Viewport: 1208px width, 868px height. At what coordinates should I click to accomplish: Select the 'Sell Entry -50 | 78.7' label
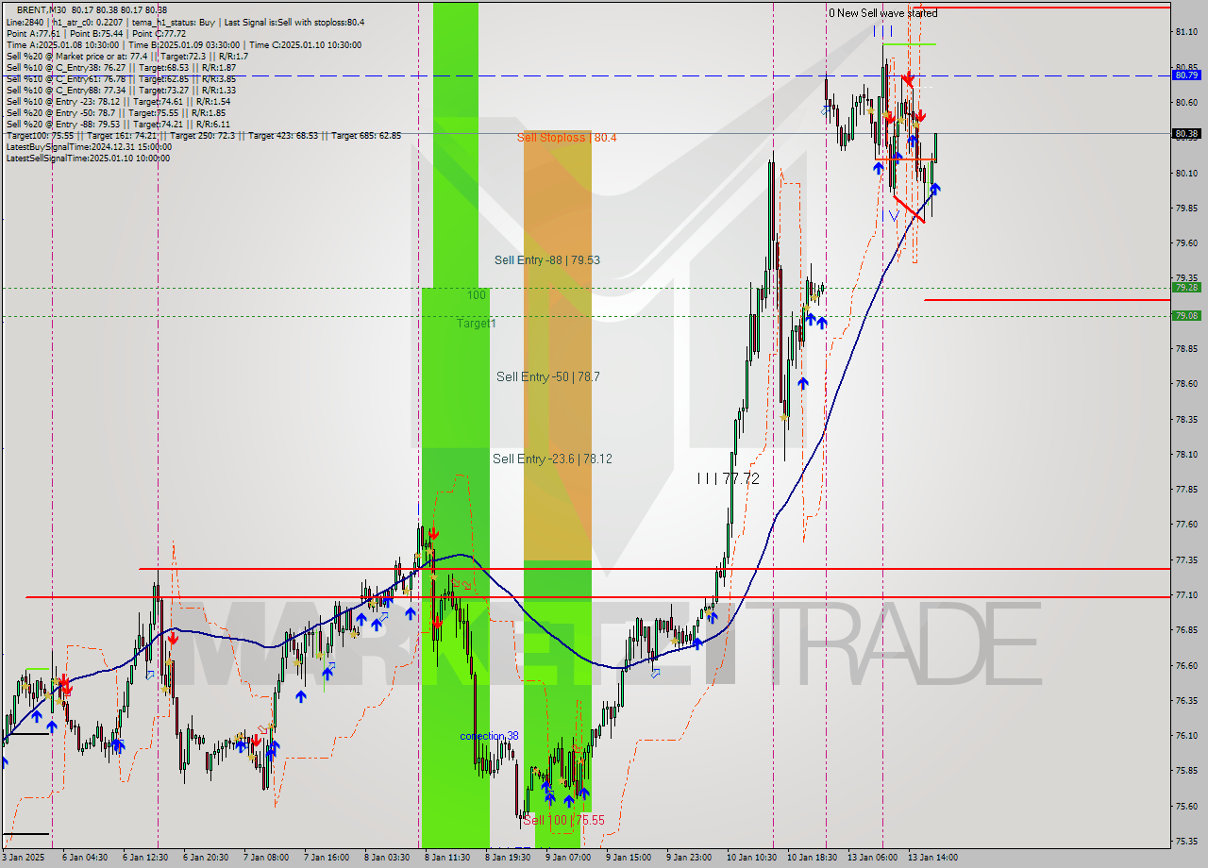548,376
